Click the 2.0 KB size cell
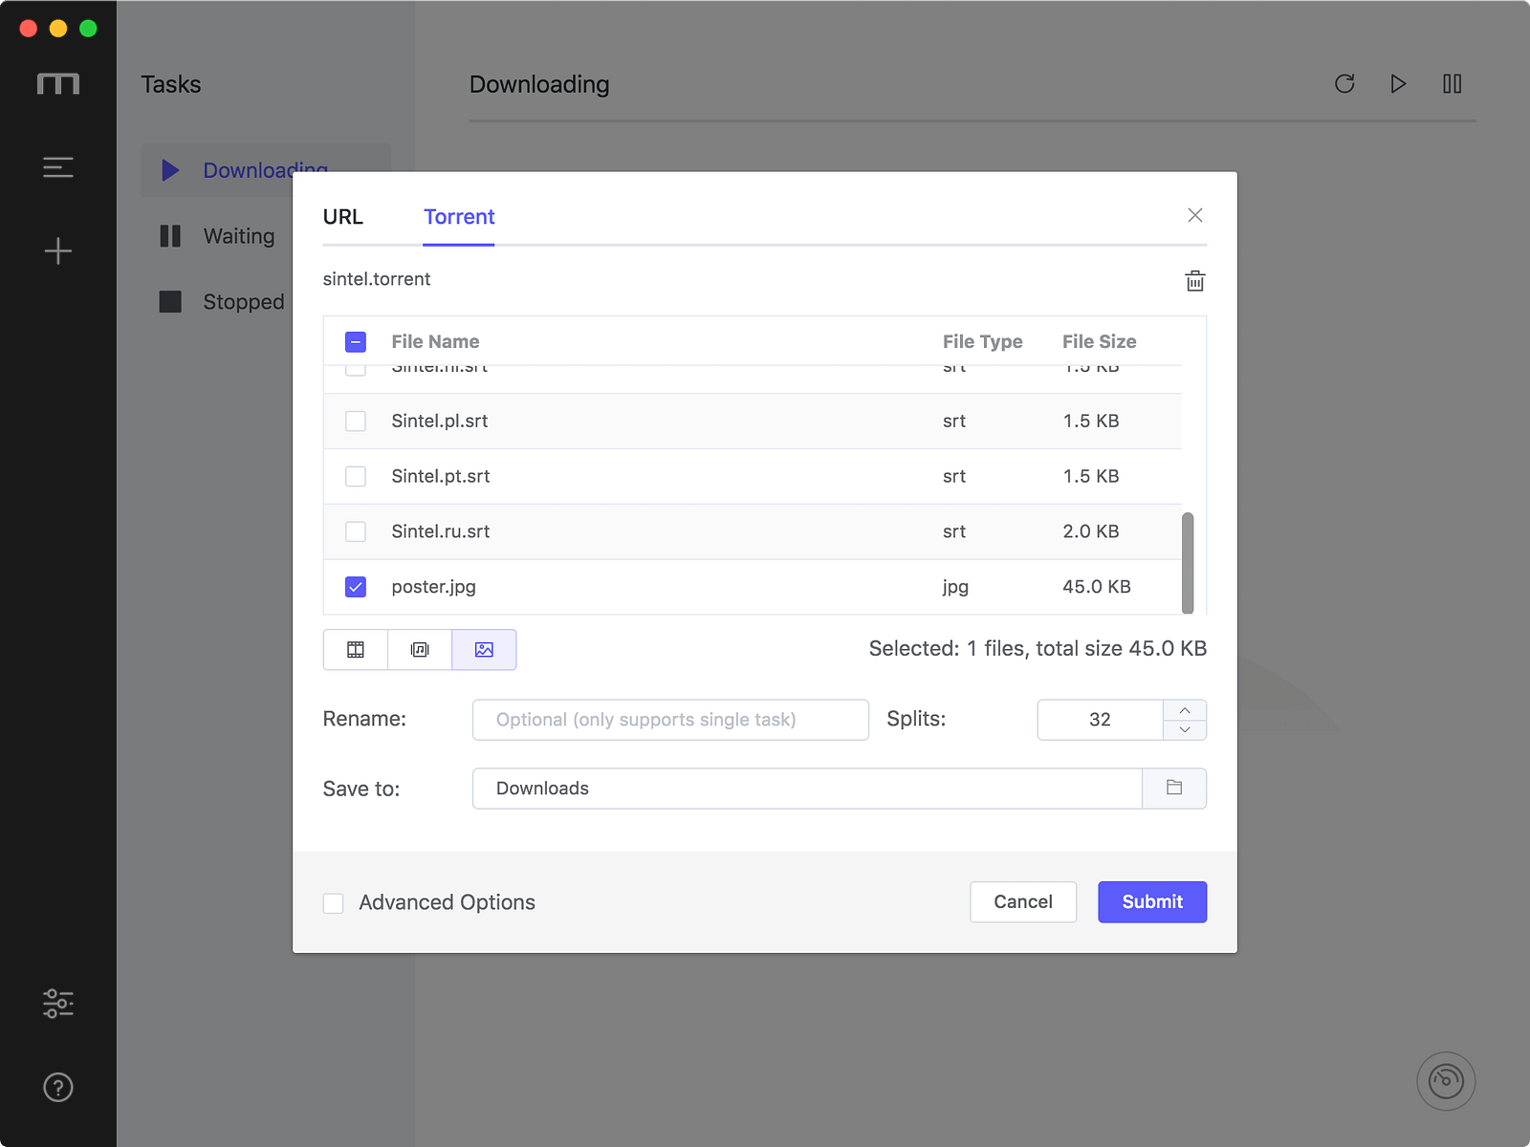This screenshot has height=1147, width=1530. [x=1091, y=531]
